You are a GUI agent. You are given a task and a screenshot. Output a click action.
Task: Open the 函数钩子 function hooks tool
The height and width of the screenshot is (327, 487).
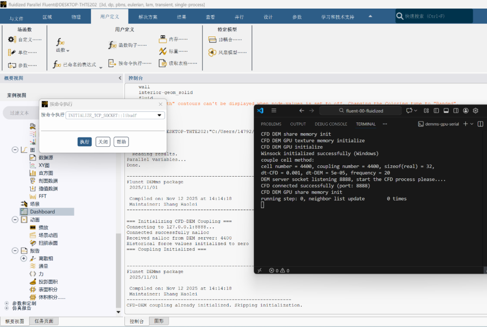click(112, 45)
